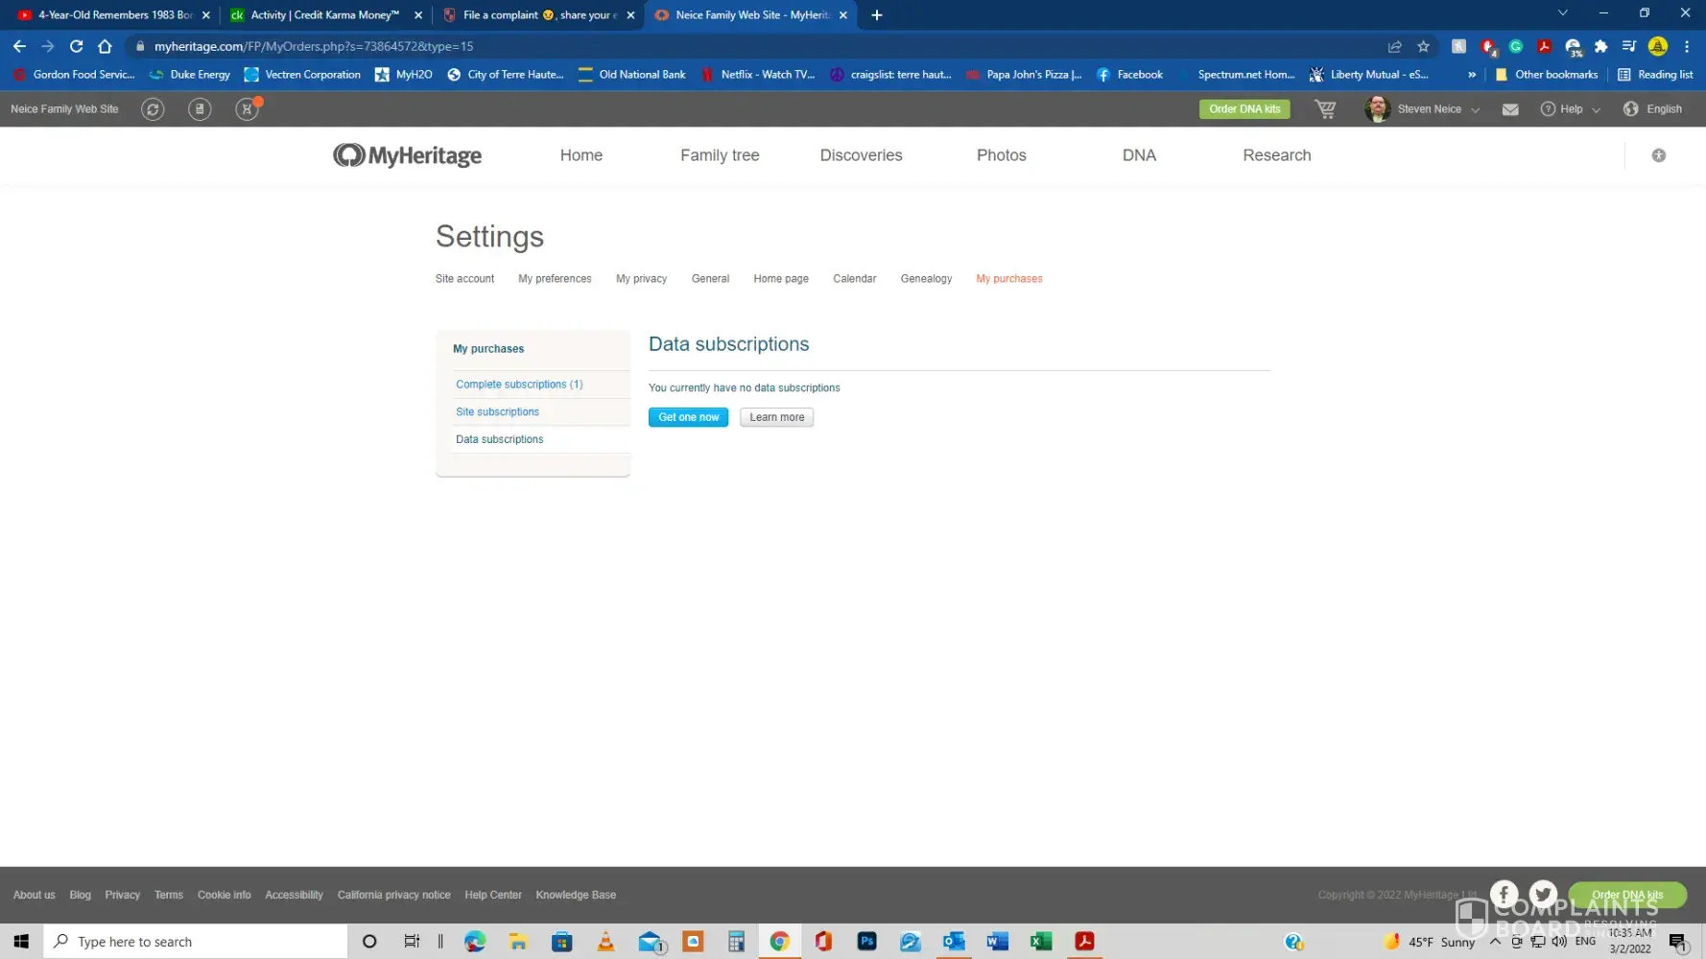
Task: Click the browser reload button
Action: 77,46
